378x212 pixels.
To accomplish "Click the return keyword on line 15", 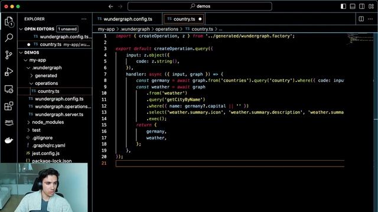I will click(144, 125).
